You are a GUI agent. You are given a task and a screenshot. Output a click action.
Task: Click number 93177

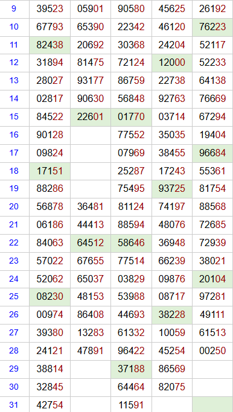pyautogui.click(x=90, y=81)
